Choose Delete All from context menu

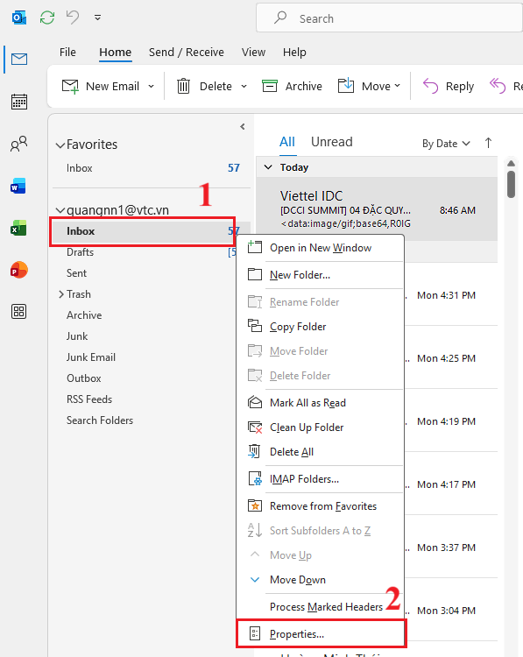[x=320, y=452]
